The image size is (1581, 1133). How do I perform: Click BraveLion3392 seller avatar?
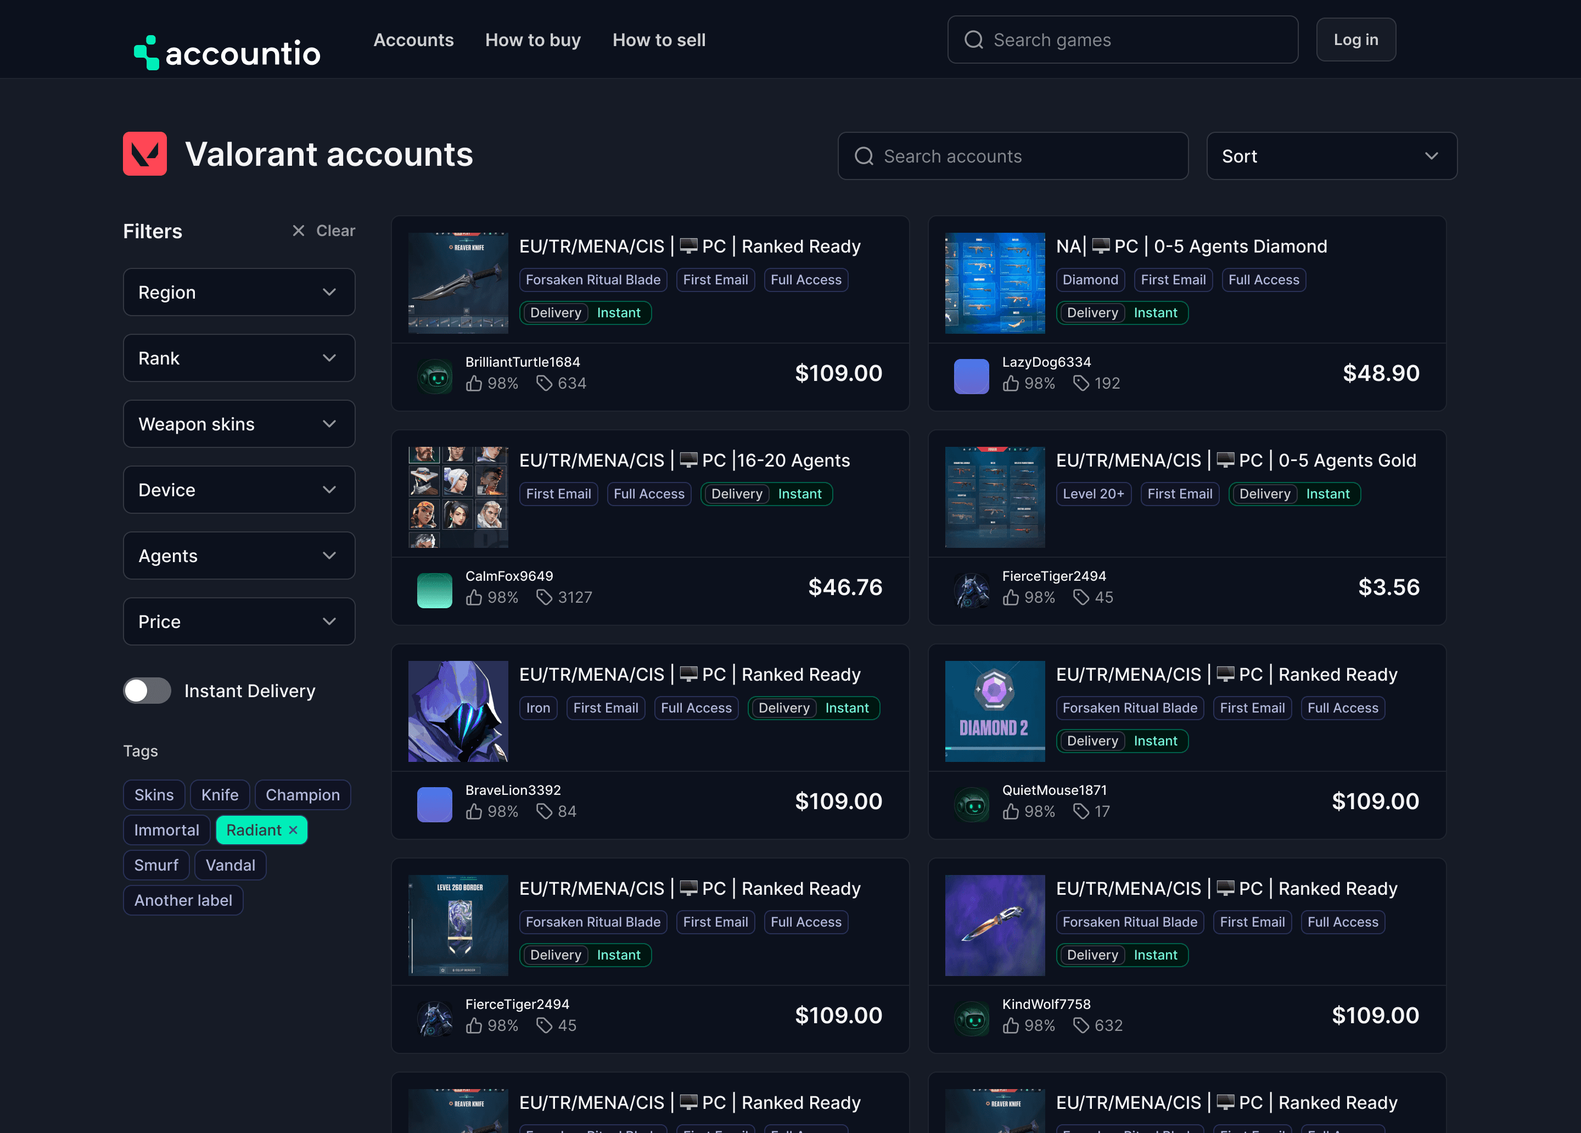(435, 805)
